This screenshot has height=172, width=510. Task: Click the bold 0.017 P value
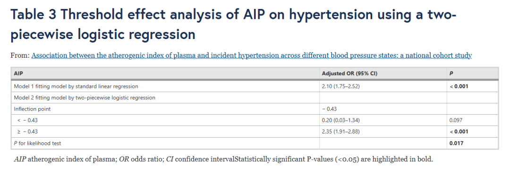tap(456, 143)
